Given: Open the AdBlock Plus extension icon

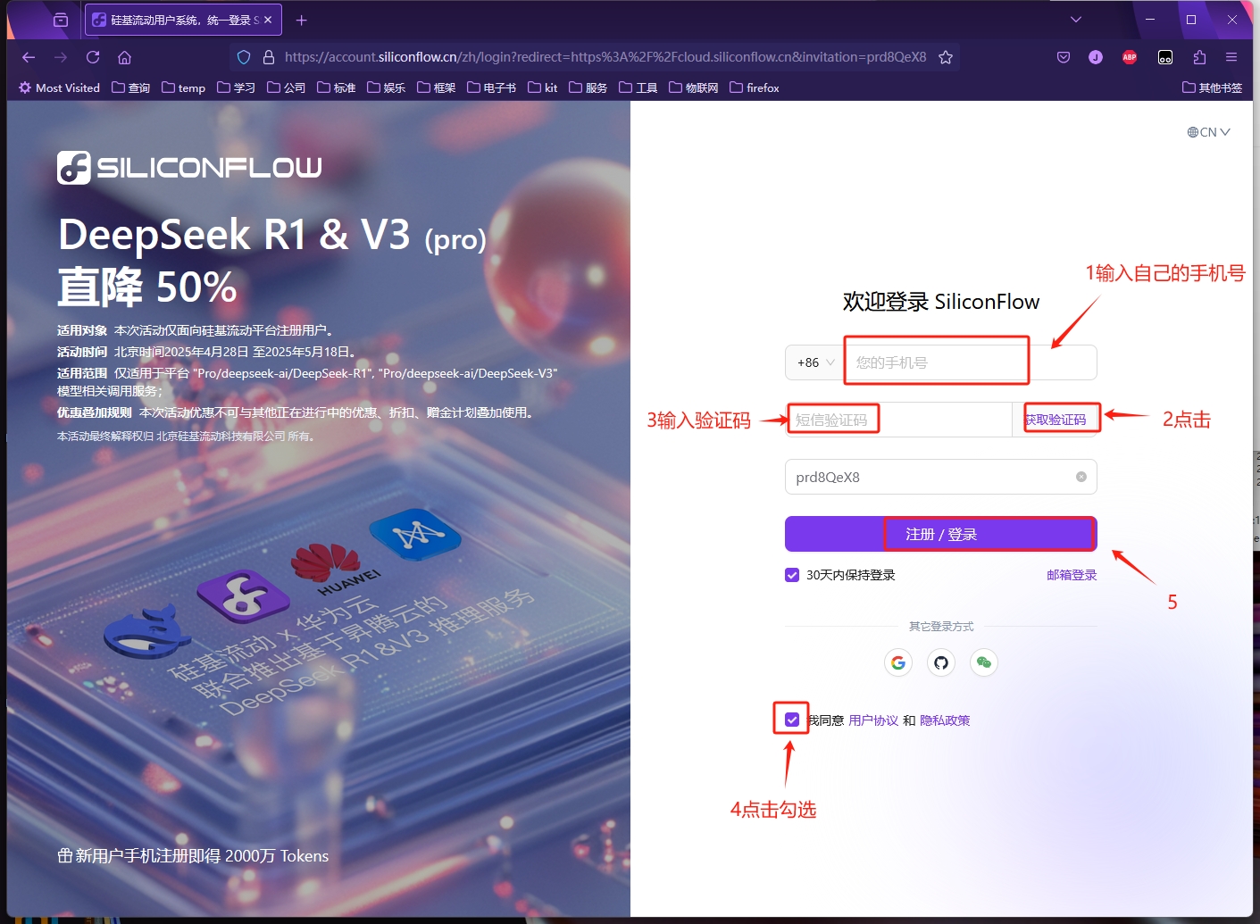Looking at the screenshot, I should (1130, 57).
